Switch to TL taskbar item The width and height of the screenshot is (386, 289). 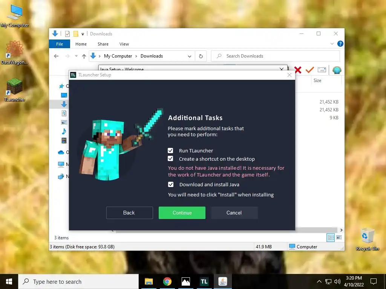[204, 281]
